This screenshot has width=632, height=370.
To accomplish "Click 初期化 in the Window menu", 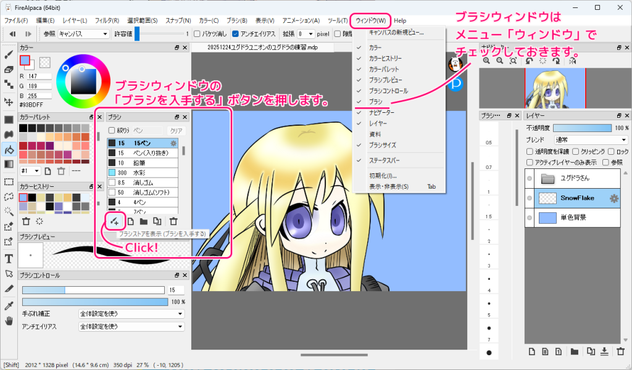I will pos(381,176).
